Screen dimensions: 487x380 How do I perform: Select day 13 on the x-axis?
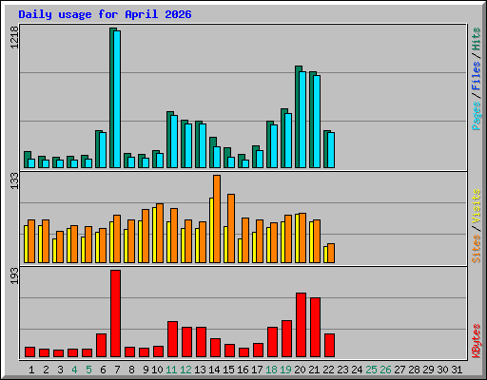tap(200, 370)
